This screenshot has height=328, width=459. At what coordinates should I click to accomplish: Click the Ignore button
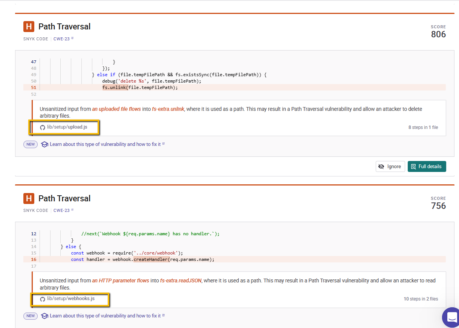click(x=390, y=166)
